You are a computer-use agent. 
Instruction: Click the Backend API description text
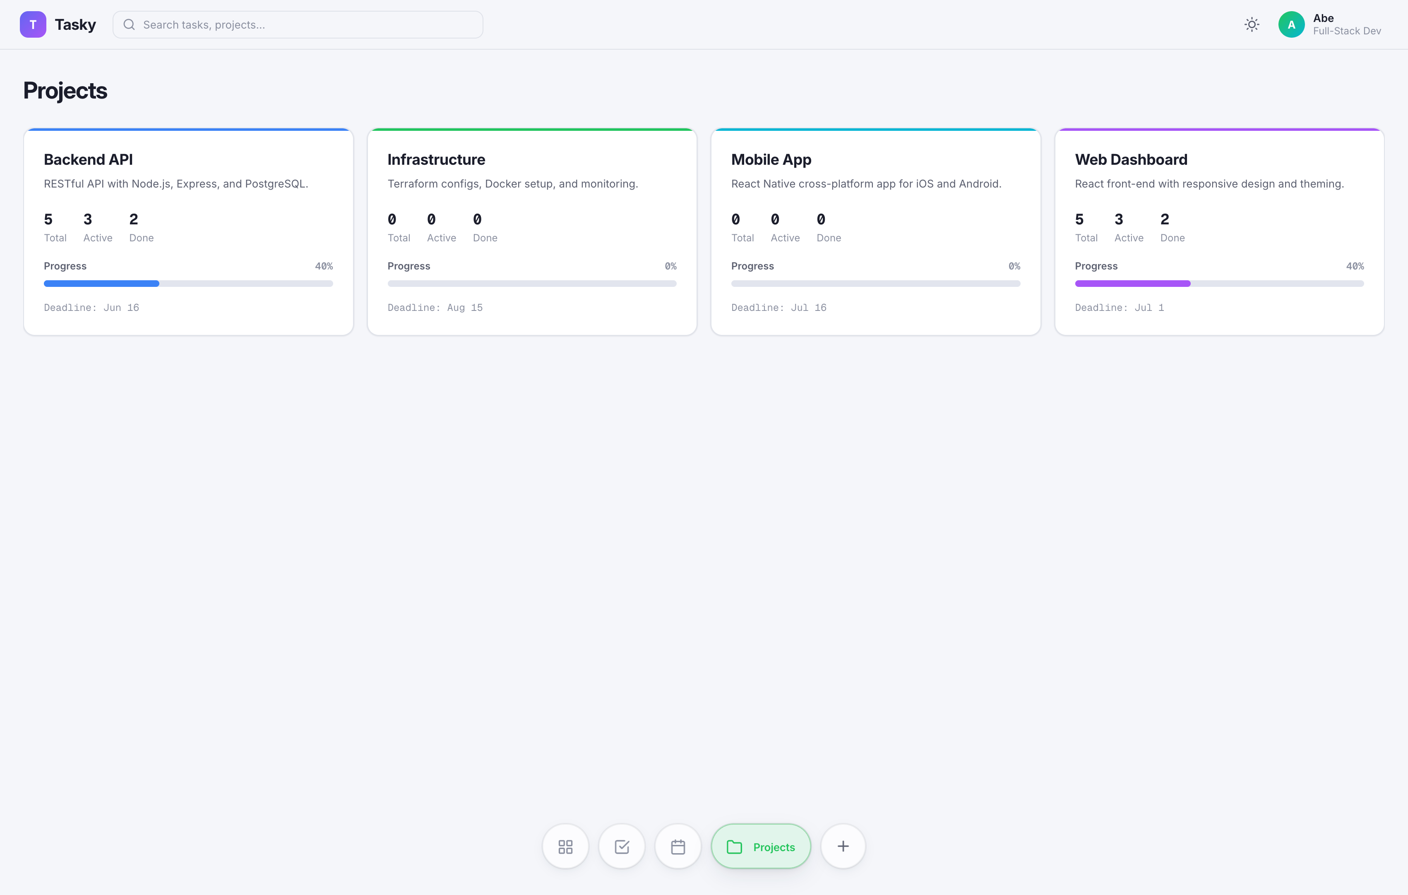click(176, 184)
